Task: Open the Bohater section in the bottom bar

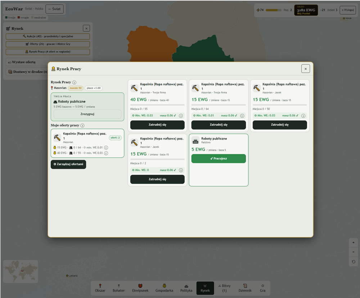Action: click(x=119, y=288)
